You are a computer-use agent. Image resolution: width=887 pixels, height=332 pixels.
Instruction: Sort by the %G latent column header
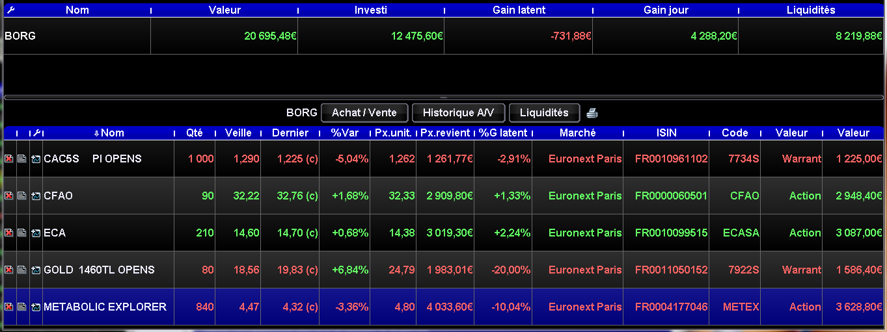point(503,133)
